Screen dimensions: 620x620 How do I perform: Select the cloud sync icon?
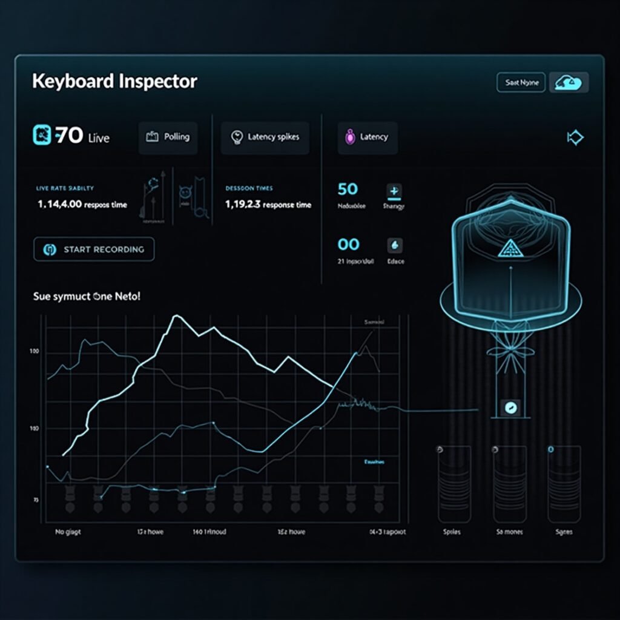point(568,82)
